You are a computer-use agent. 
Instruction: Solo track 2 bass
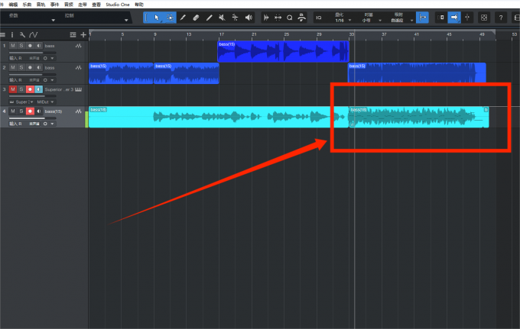point(21,67)
